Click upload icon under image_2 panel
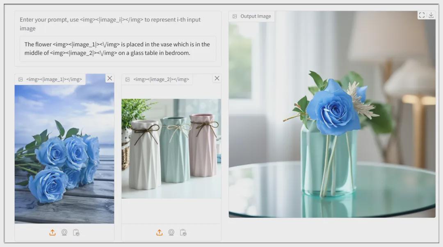 160,233
